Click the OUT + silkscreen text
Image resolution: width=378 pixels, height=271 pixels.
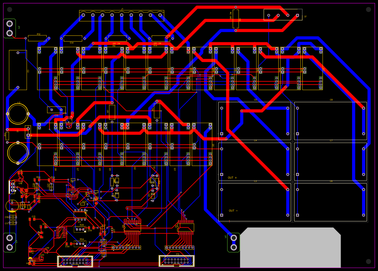click(232, 178)
